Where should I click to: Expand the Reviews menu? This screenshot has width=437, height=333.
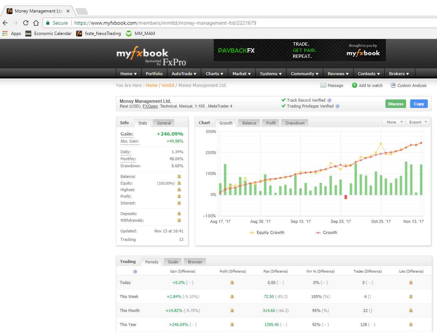coord(338,74)
